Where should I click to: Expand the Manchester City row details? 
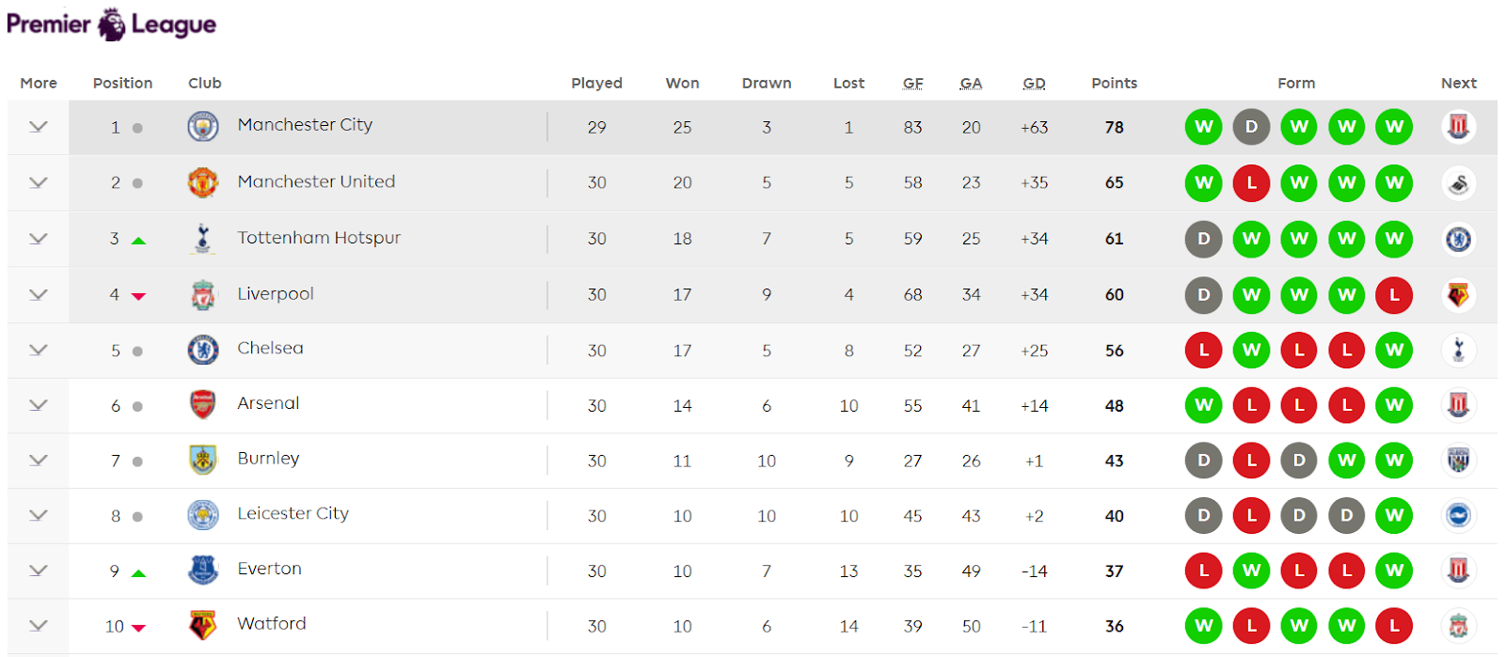[38, 127]
